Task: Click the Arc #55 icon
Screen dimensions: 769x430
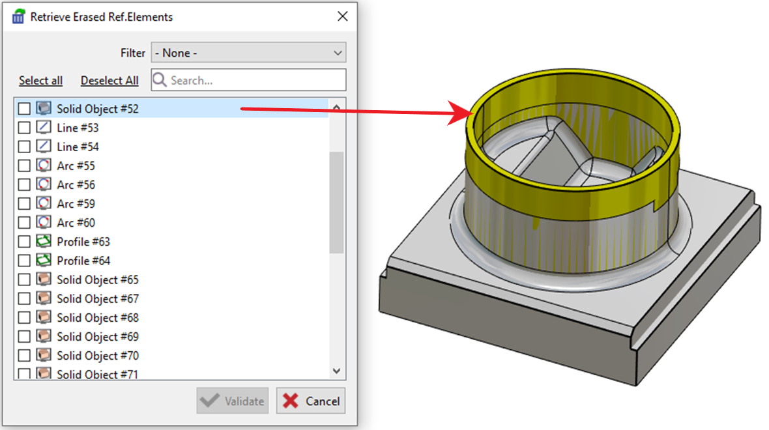Action: (x=44, y=165)
